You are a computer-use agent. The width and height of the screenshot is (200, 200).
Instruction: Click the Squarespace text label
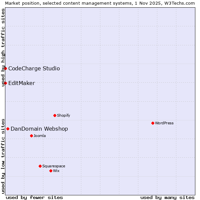click(x=54, y=166)
